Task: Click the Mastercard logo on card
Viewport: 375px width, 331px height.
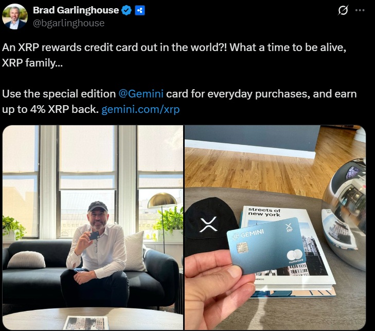Action: (x=295, y=255)
